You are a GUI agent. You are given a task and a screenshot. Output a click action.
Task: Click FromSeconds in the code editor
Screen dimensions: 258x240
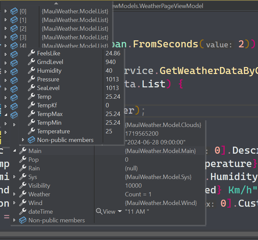point(165,44)
